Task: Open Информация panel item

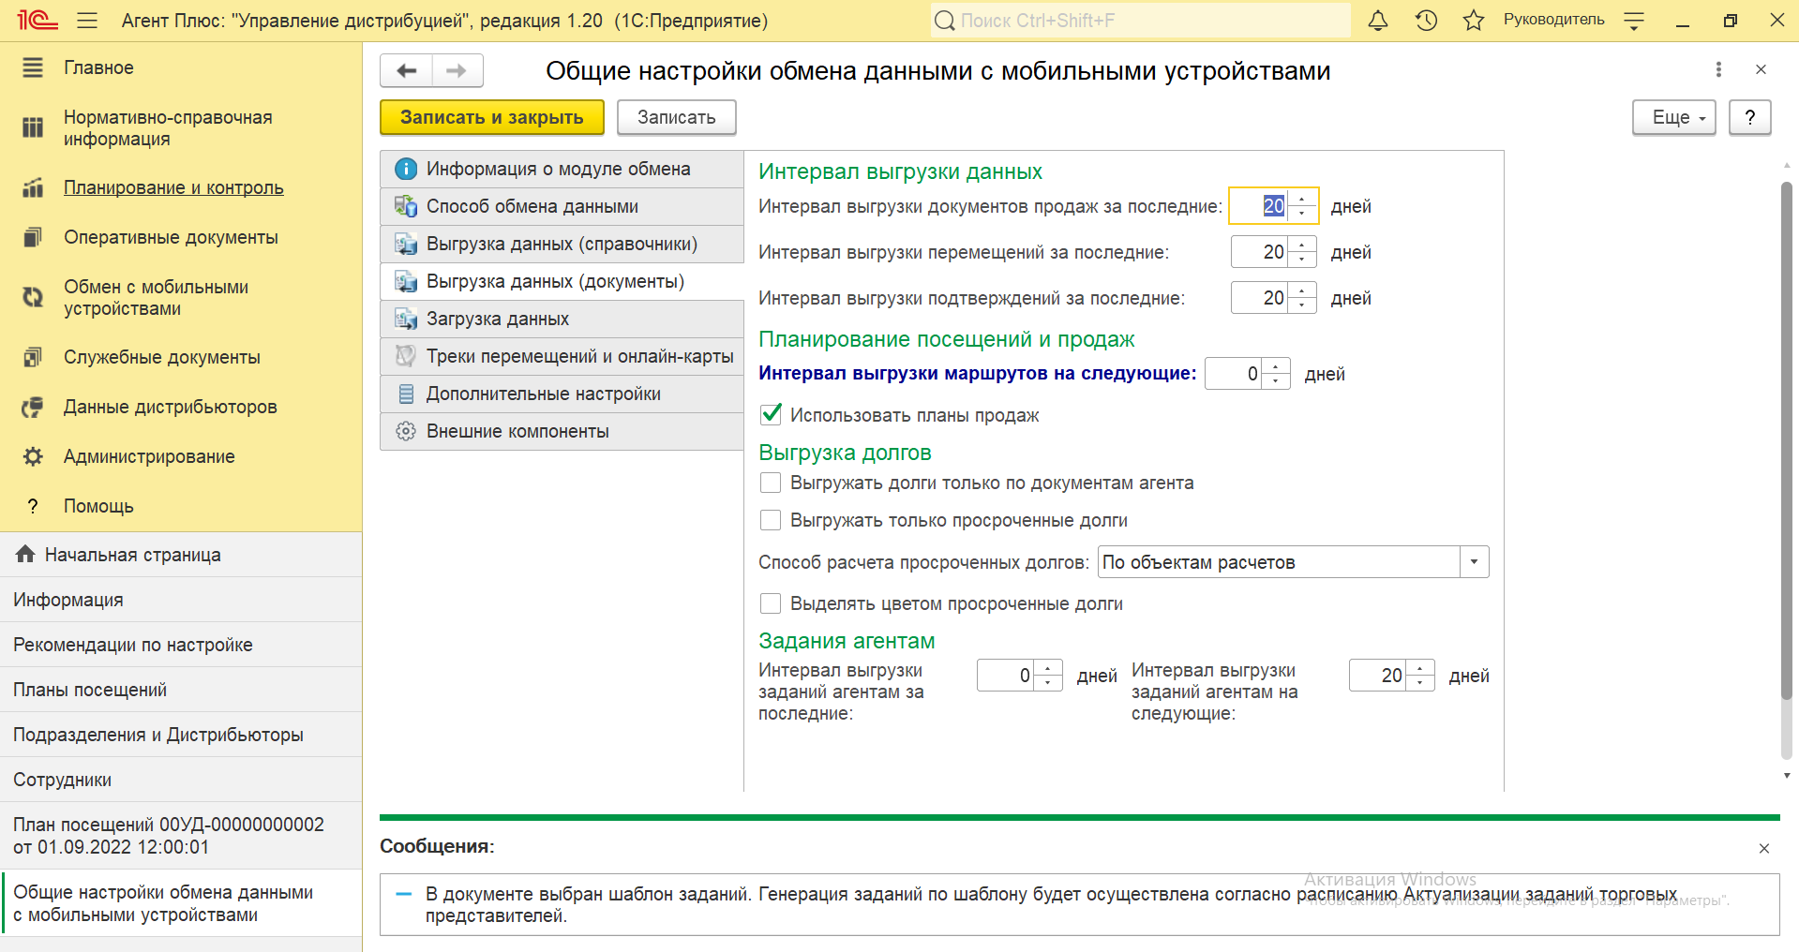Action: coord(181,600)
